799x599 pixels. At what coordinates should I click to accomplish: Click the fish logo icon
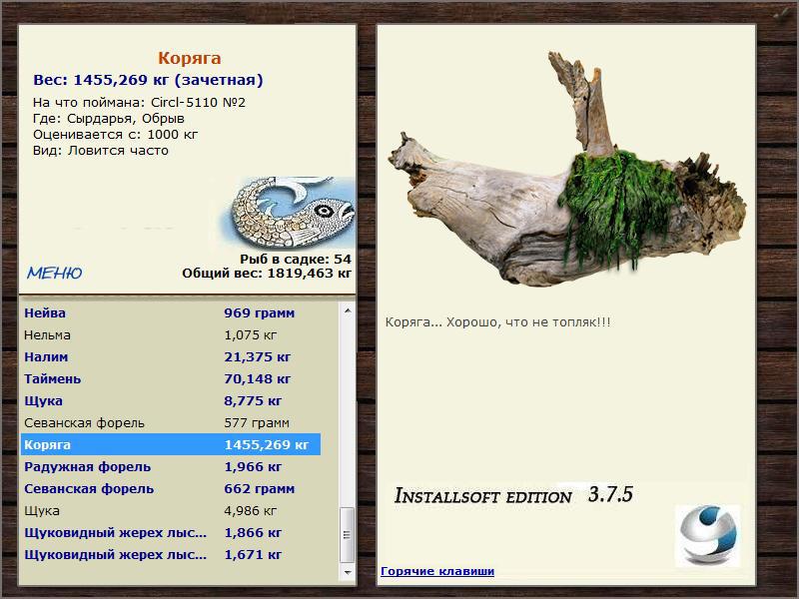pos(288,213)
